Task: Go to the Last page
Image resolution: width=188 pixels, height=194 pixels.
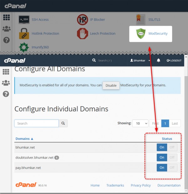Action: [175, 123]
